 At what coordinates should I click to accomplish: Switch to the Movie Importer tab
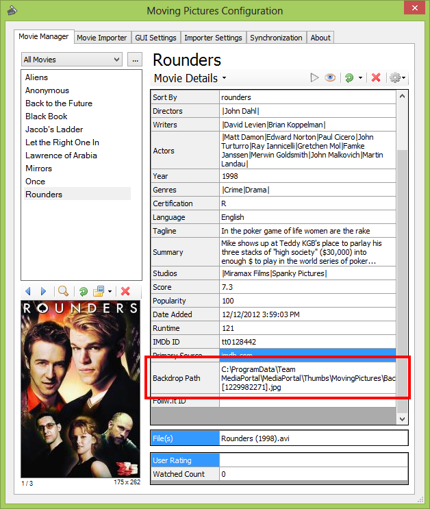click(101, 38)
